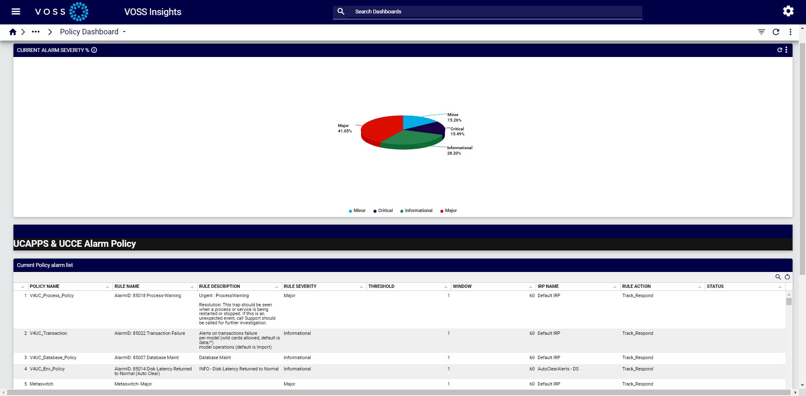Sort by the POLICY NAME column

click(69, 287)
